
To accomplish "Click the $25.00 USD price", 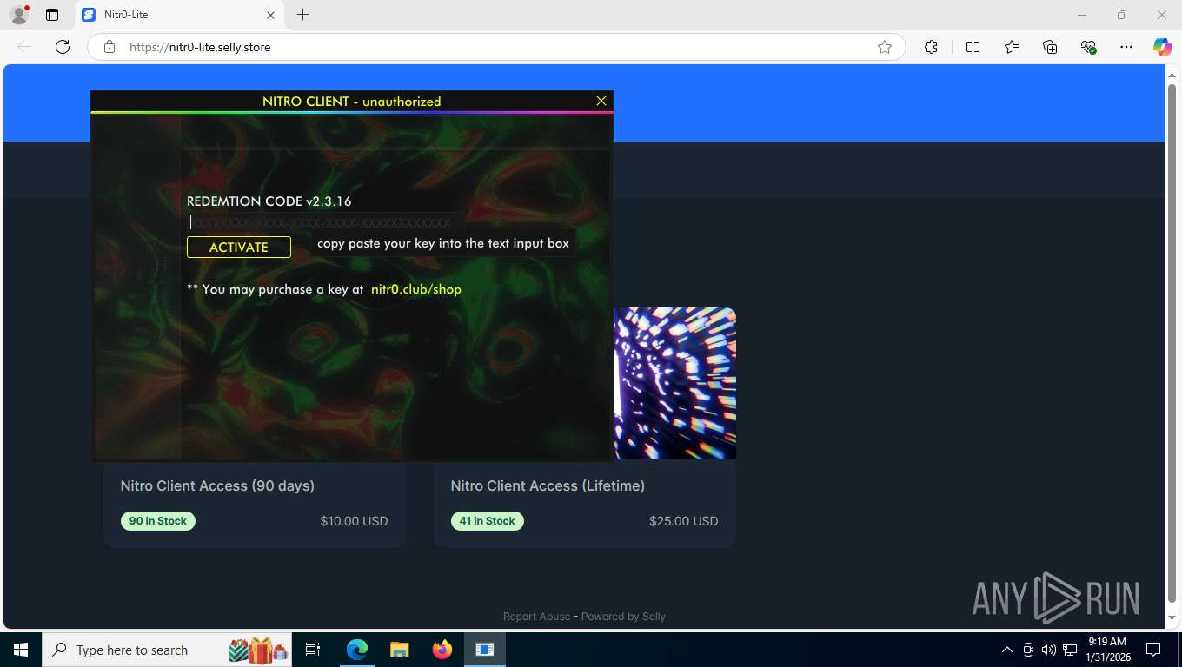I will 684,521.
